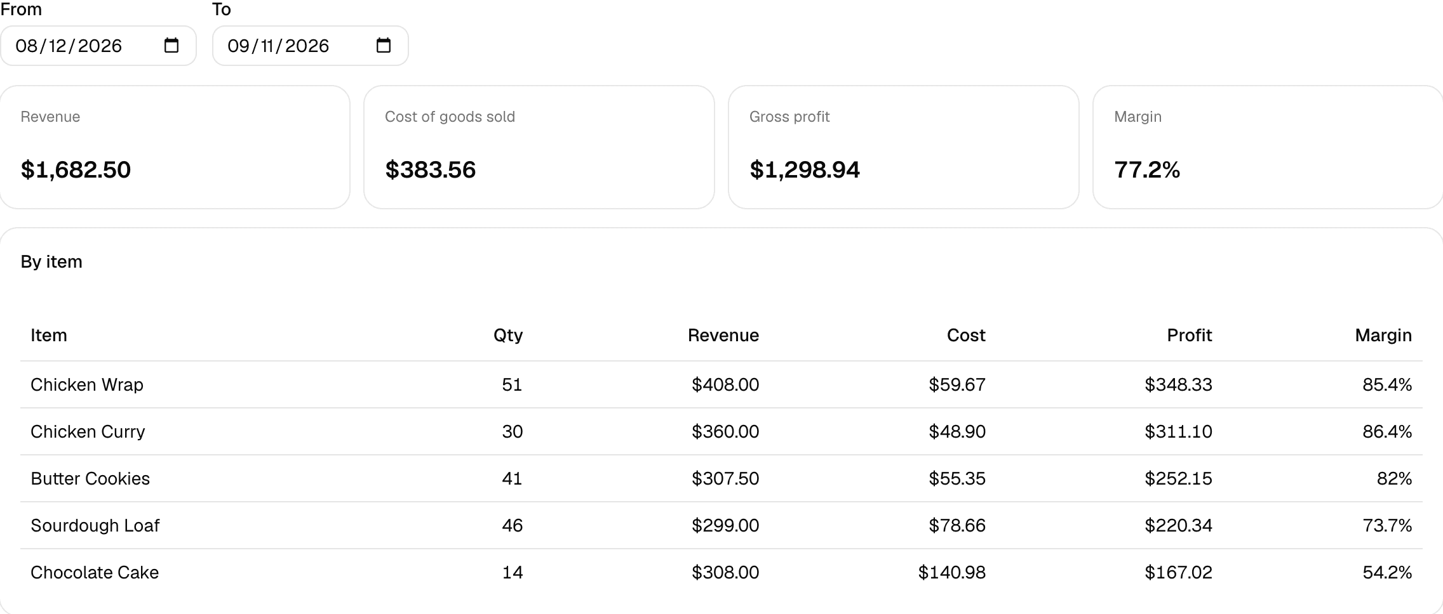
Task: Click Chicken Wrap cost $59.67
Action: click(x=957, y=385)
